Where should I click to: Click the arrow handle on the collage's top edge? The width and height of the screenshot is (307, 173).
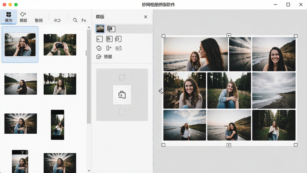[x=229, y=35]
